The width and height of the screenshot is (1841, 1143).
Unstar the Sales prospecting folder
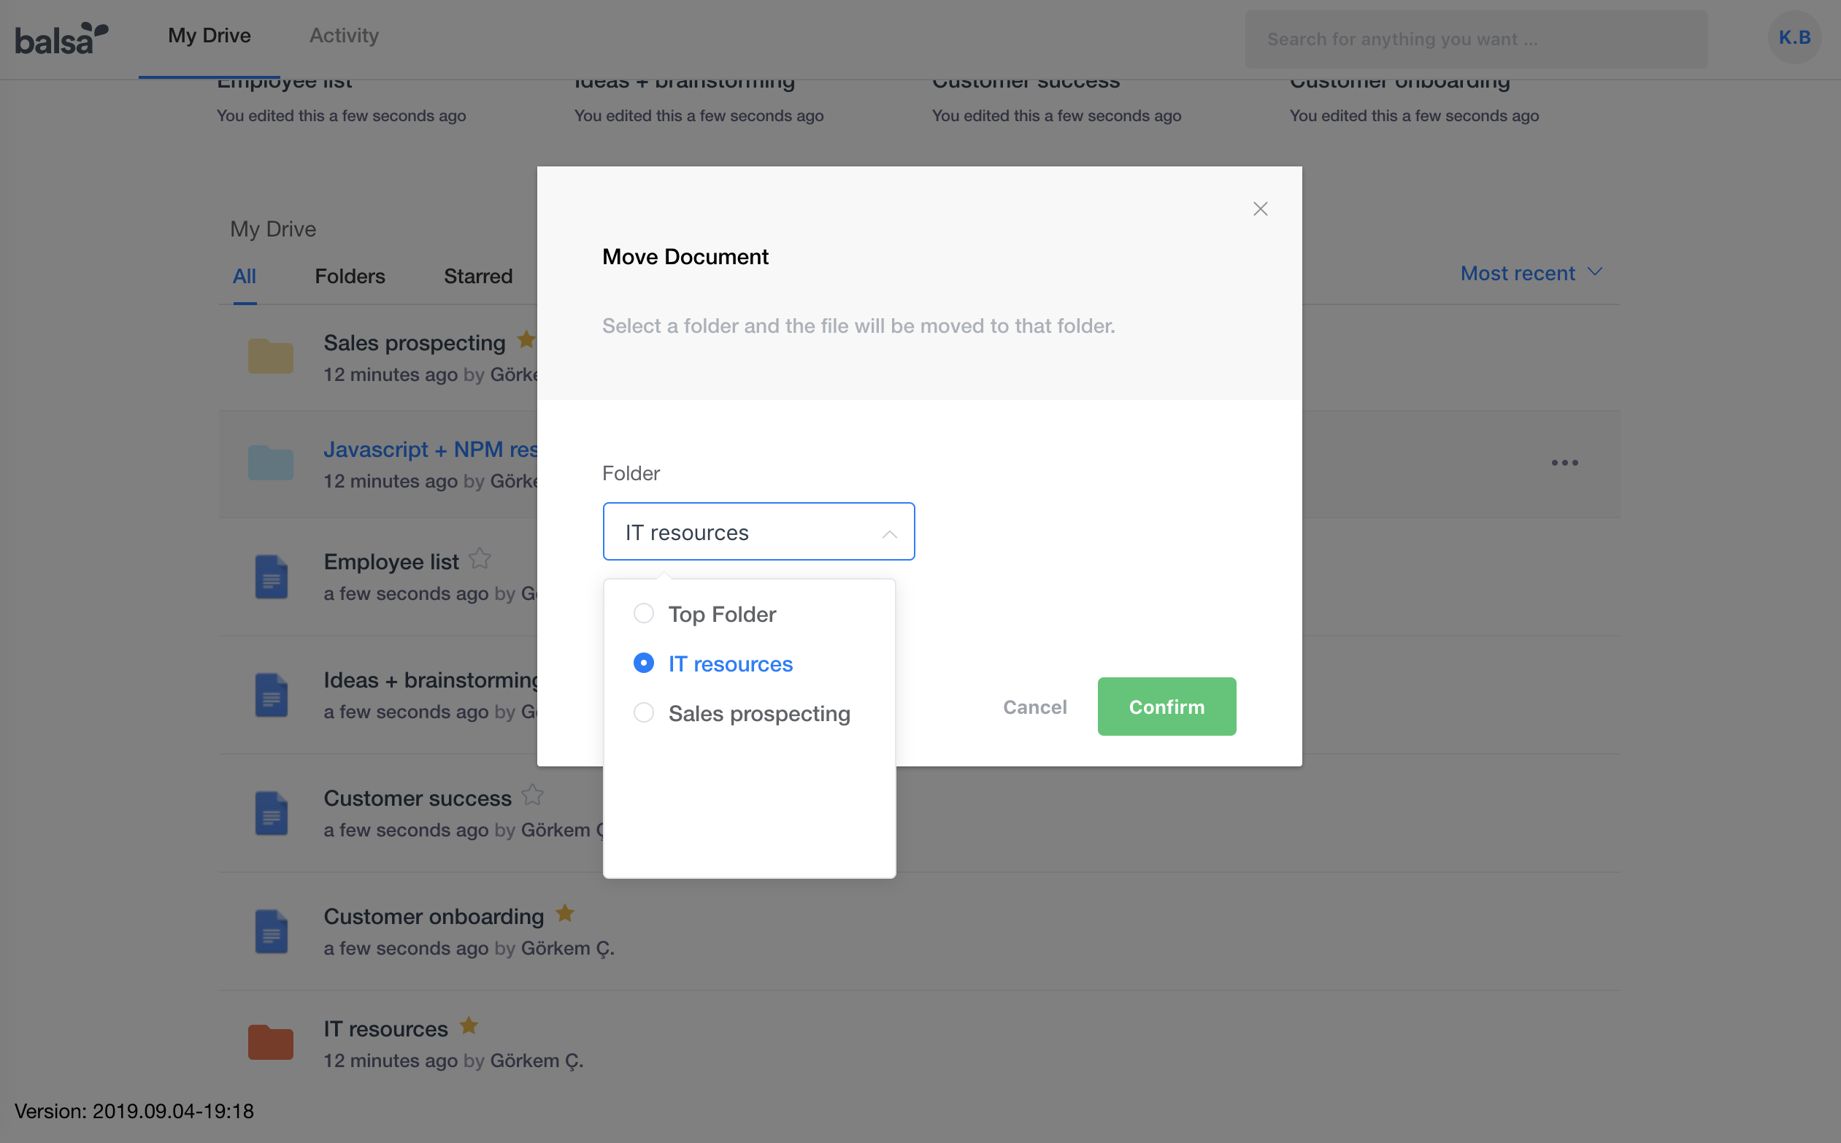pos(526,340)
